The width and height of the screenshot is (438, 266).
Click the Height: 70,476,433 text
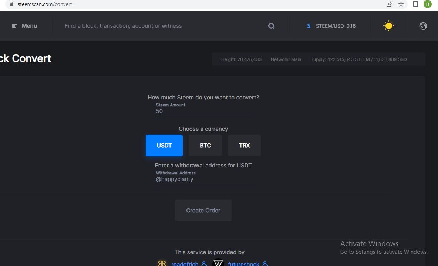click(x=241, y=59)
